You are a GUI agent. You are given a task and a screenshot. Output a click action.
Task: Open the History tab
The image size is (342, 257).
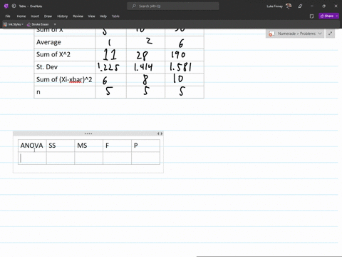click(x=62, y=16)
